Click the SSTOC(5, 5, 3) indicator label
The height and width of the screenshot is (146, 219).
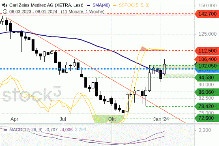click(134, 5)
